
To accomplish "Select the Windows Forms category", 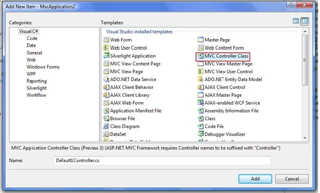I will click(43, 67).
